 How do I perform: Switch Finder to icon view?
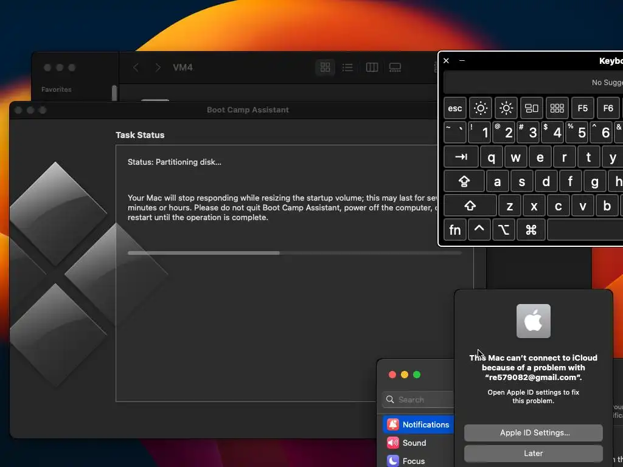(325, 67)
